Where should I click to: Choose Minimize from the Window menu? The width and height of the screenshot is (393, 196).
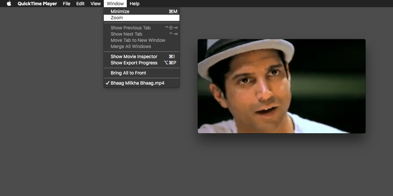pos(141,11)
